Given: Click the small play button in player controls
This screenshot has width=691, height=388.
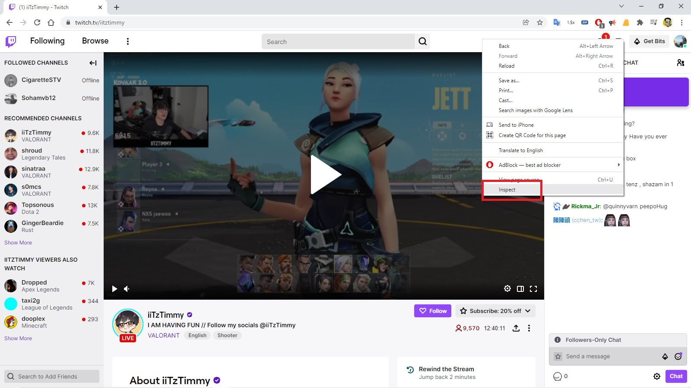Looking at the screenshot, I should point(114,289).
